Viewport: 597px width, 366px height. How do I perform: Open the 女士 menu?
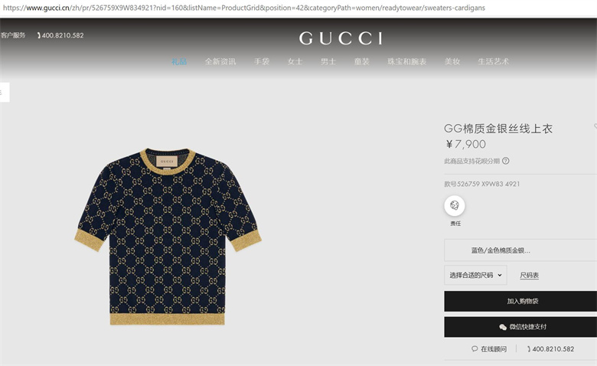pos(295,61)
